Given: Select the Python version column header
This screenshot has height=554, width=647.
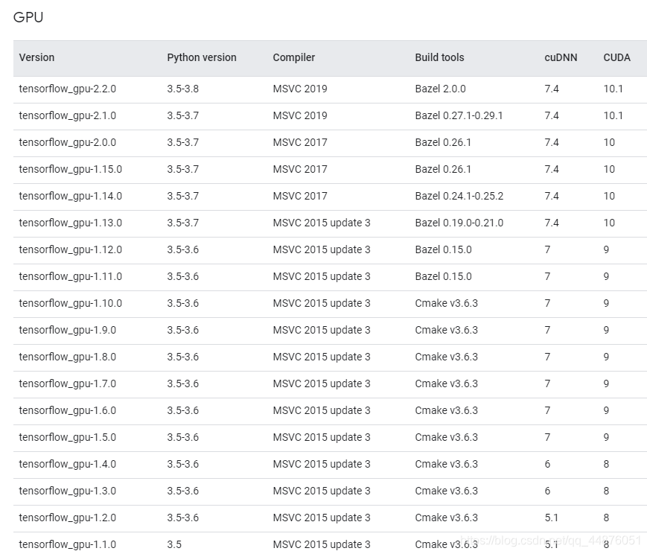Looking at the screenshot, I should click(x=201, y=57).
